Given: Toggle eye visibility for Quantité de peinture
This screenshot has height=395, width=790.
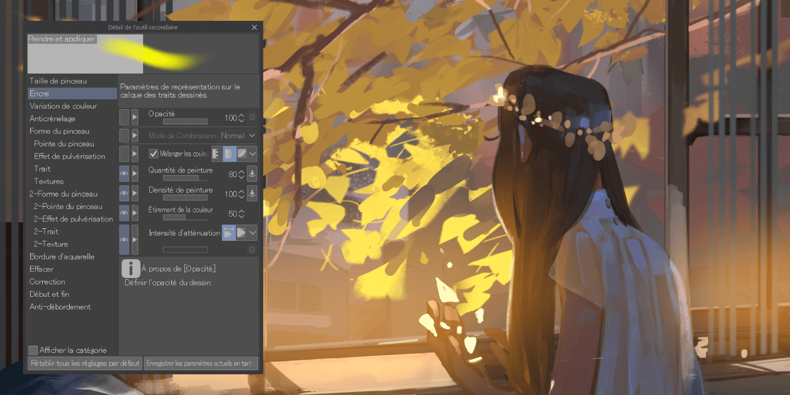Looking at the screenshot, I should click(x=125, y=174).
